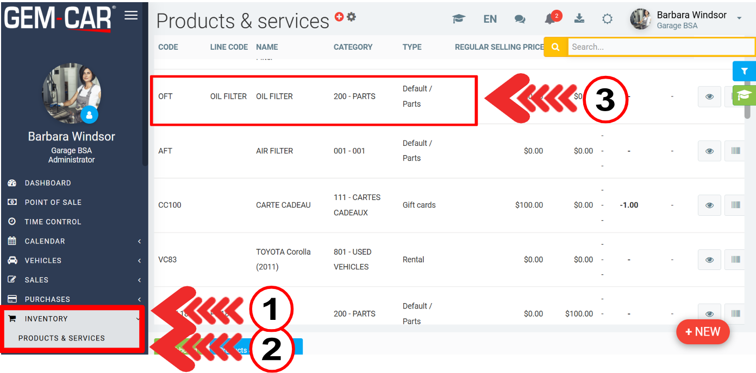Image resolution: width=756 pixels, height=373 pixels.
Task: Open Barbara Windsor user dropdown
Action: pyautogui.click(x=686, y=19)
